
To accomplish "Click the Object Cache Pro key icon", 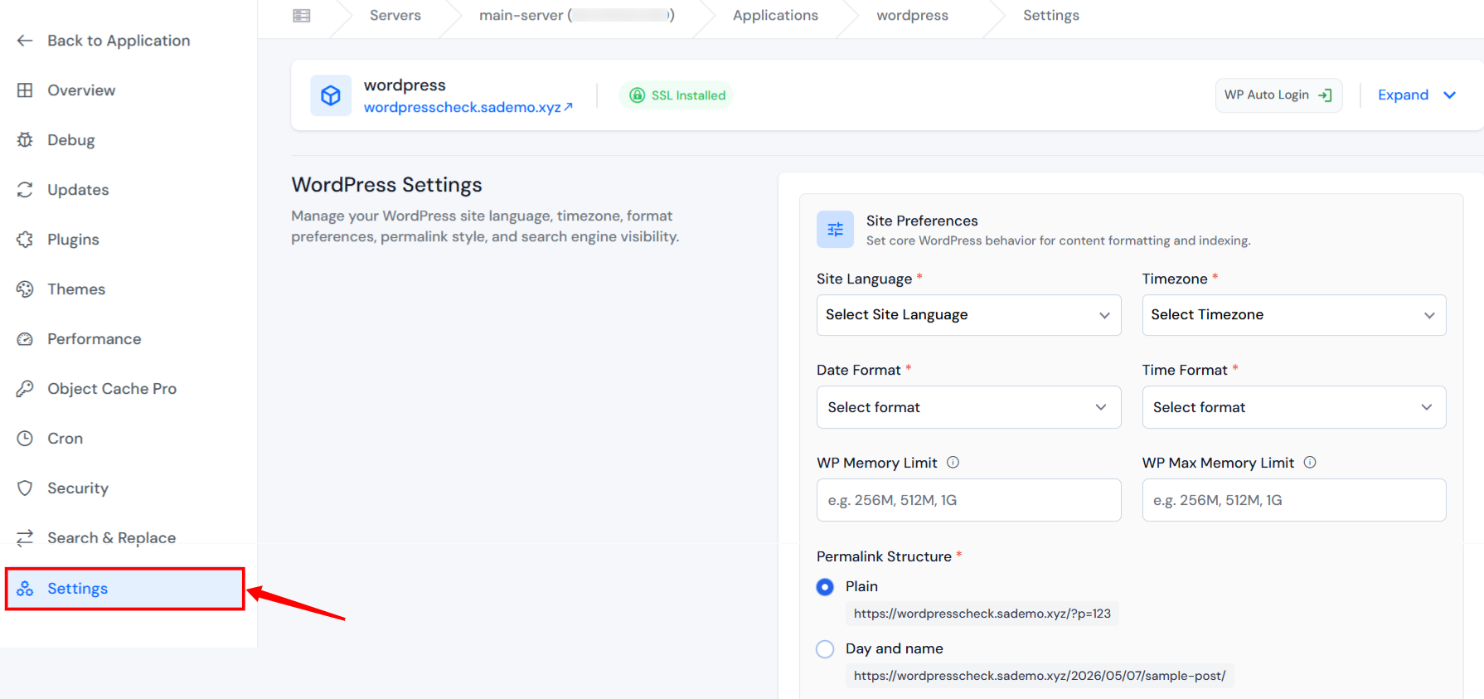I will pos(25,389).
